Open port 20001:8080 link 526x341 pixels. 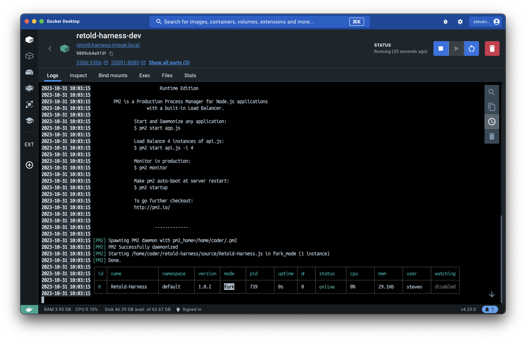tap(128, 62)
